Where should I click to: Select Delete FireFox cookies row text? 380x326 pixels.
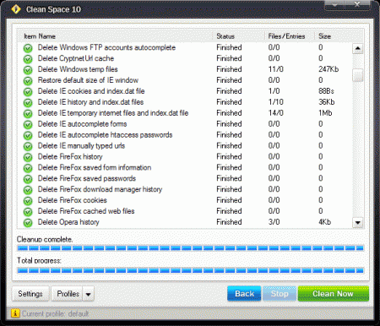tap(73, 200)
